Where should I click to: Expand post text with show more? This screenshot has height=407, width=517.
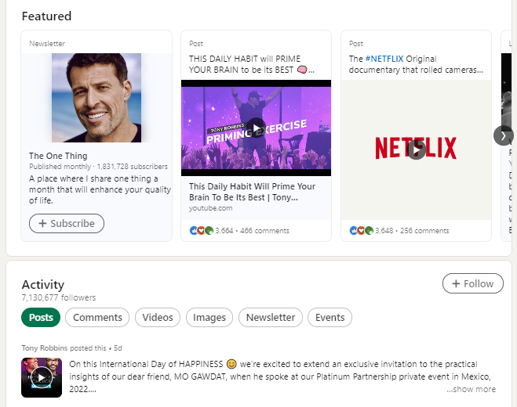pos(471,389)
